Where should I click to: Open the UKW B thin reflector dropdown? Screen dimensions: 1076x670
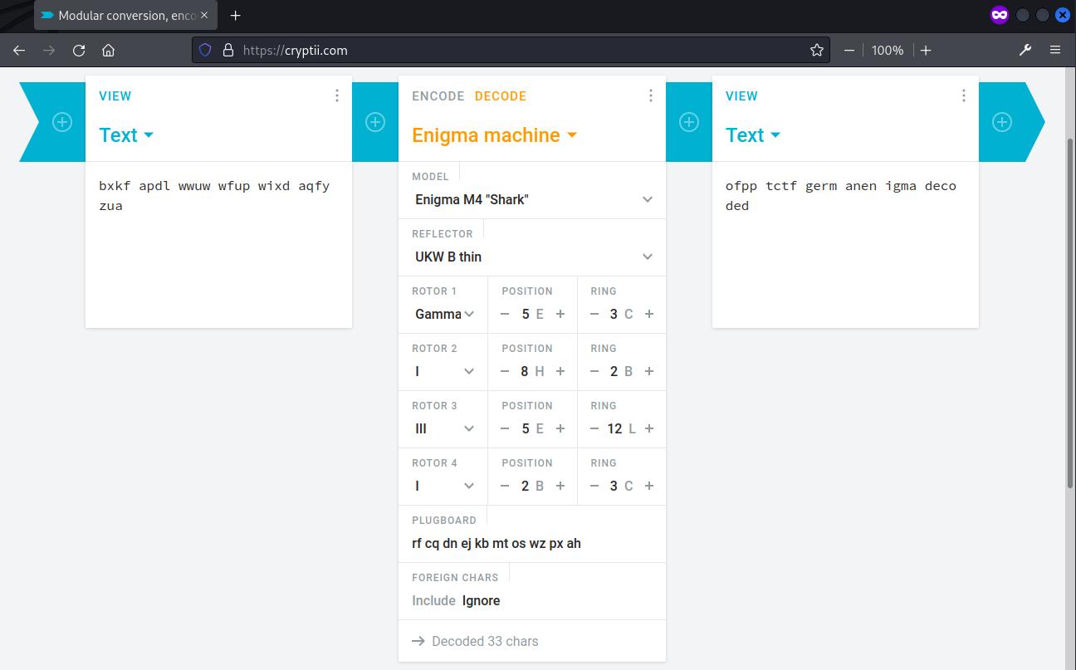coord(532,257)
